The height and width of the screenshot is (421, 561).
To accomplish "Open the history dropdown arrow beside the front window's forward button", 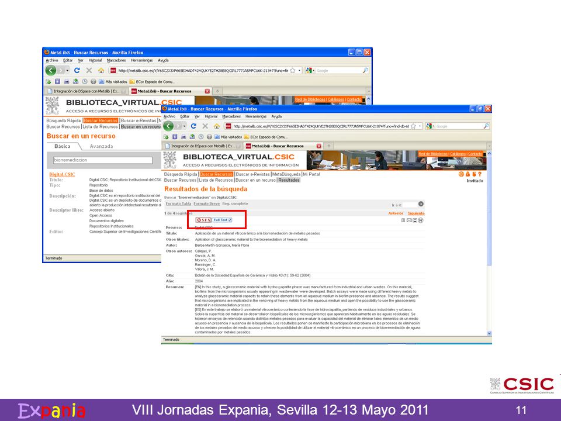I will point(185,126).
